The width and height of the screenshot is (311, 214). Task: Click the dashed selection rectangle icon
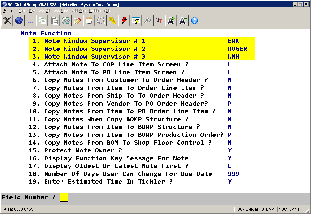pos(31,21)
